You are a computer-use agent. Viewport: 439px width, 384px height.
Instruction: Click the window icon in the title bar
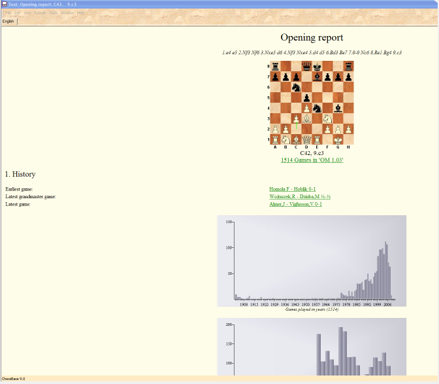pyautogui.click(x=4, y=4)
